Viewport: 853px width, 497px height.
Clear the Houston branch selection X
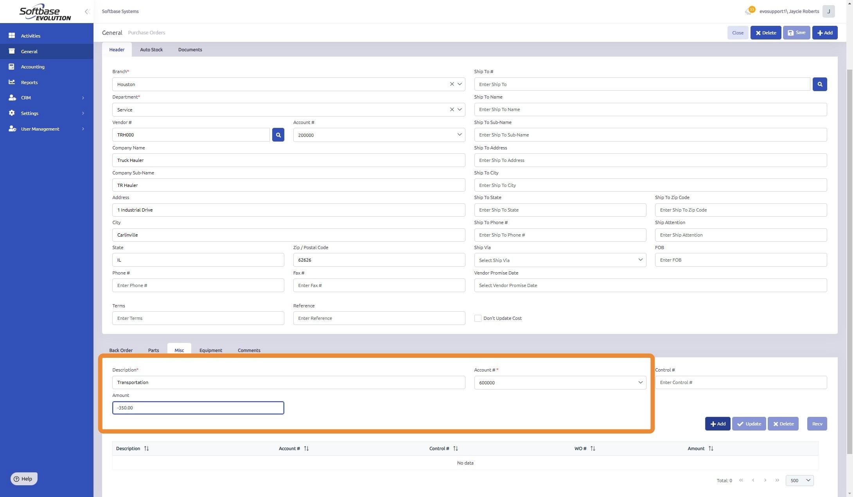click(452, 84)
